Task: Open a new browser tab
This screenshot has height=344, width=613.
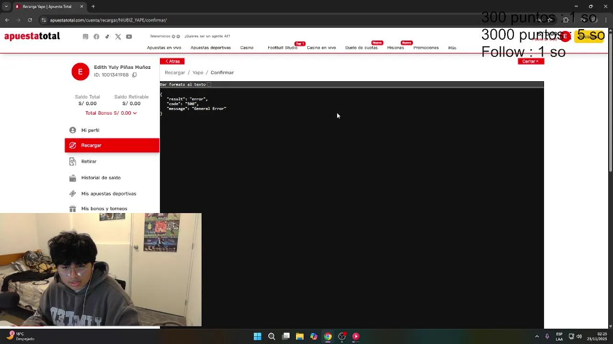Action: click(93, 7)
